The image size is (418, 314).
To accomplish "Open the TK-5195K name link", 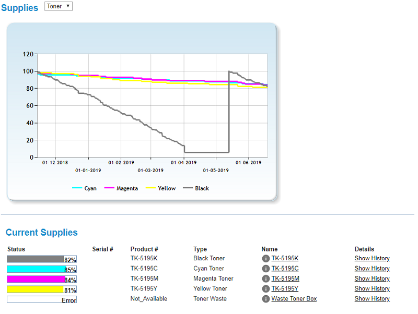I will (285, 258).
